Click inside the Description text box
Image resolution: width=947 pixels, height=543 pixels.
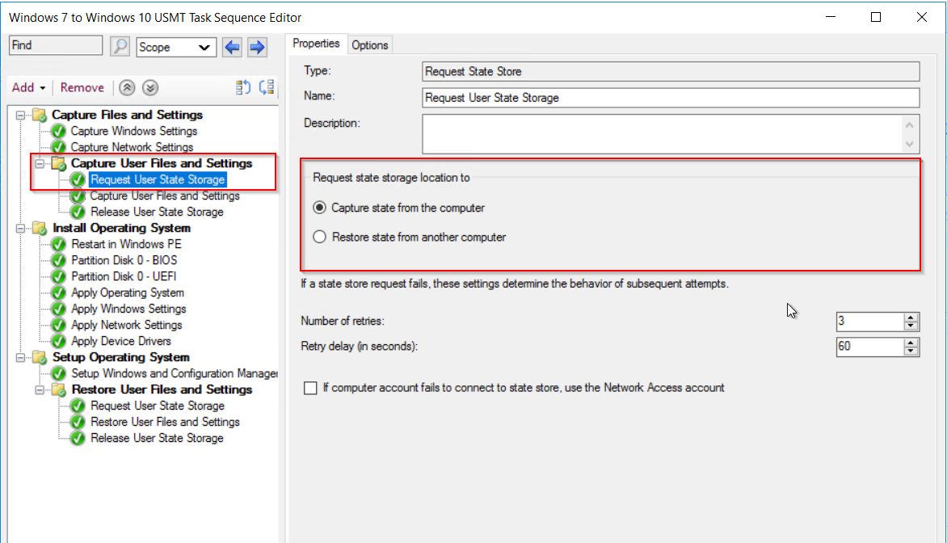tap(661, 133)
